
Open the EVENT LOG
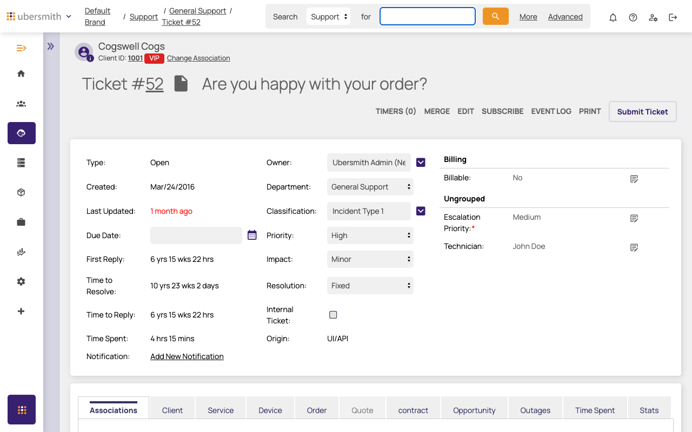point(551,111)
